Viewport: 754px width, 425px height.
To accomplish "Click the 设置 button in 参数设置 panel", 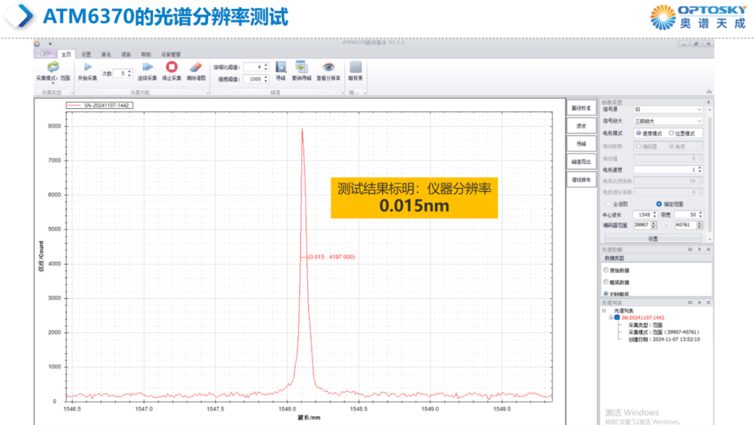I will (x=653, y=239).
